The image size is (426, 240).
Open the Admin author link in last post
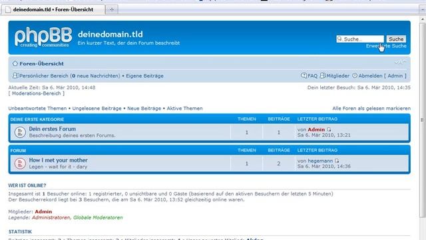coord(316,129)
